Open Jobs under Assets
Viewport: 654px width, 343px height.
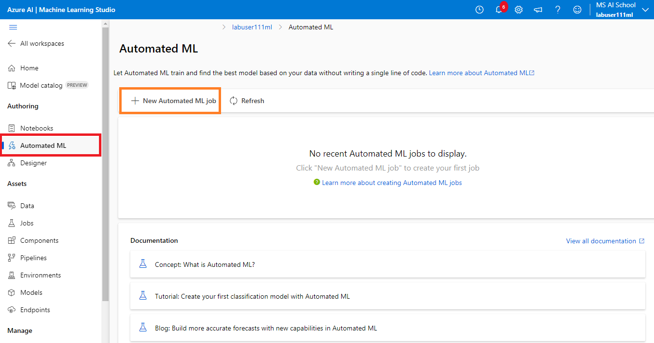27,223
